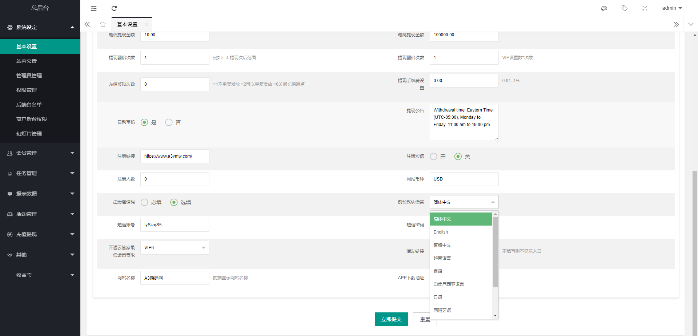Expand the 会员管理 sidebar group
The height and width of the screenshot is (336, 698).
(x=40, y=153)
